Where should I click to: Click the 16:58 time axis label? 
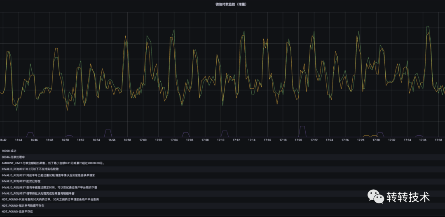click(x=127, y=140)
